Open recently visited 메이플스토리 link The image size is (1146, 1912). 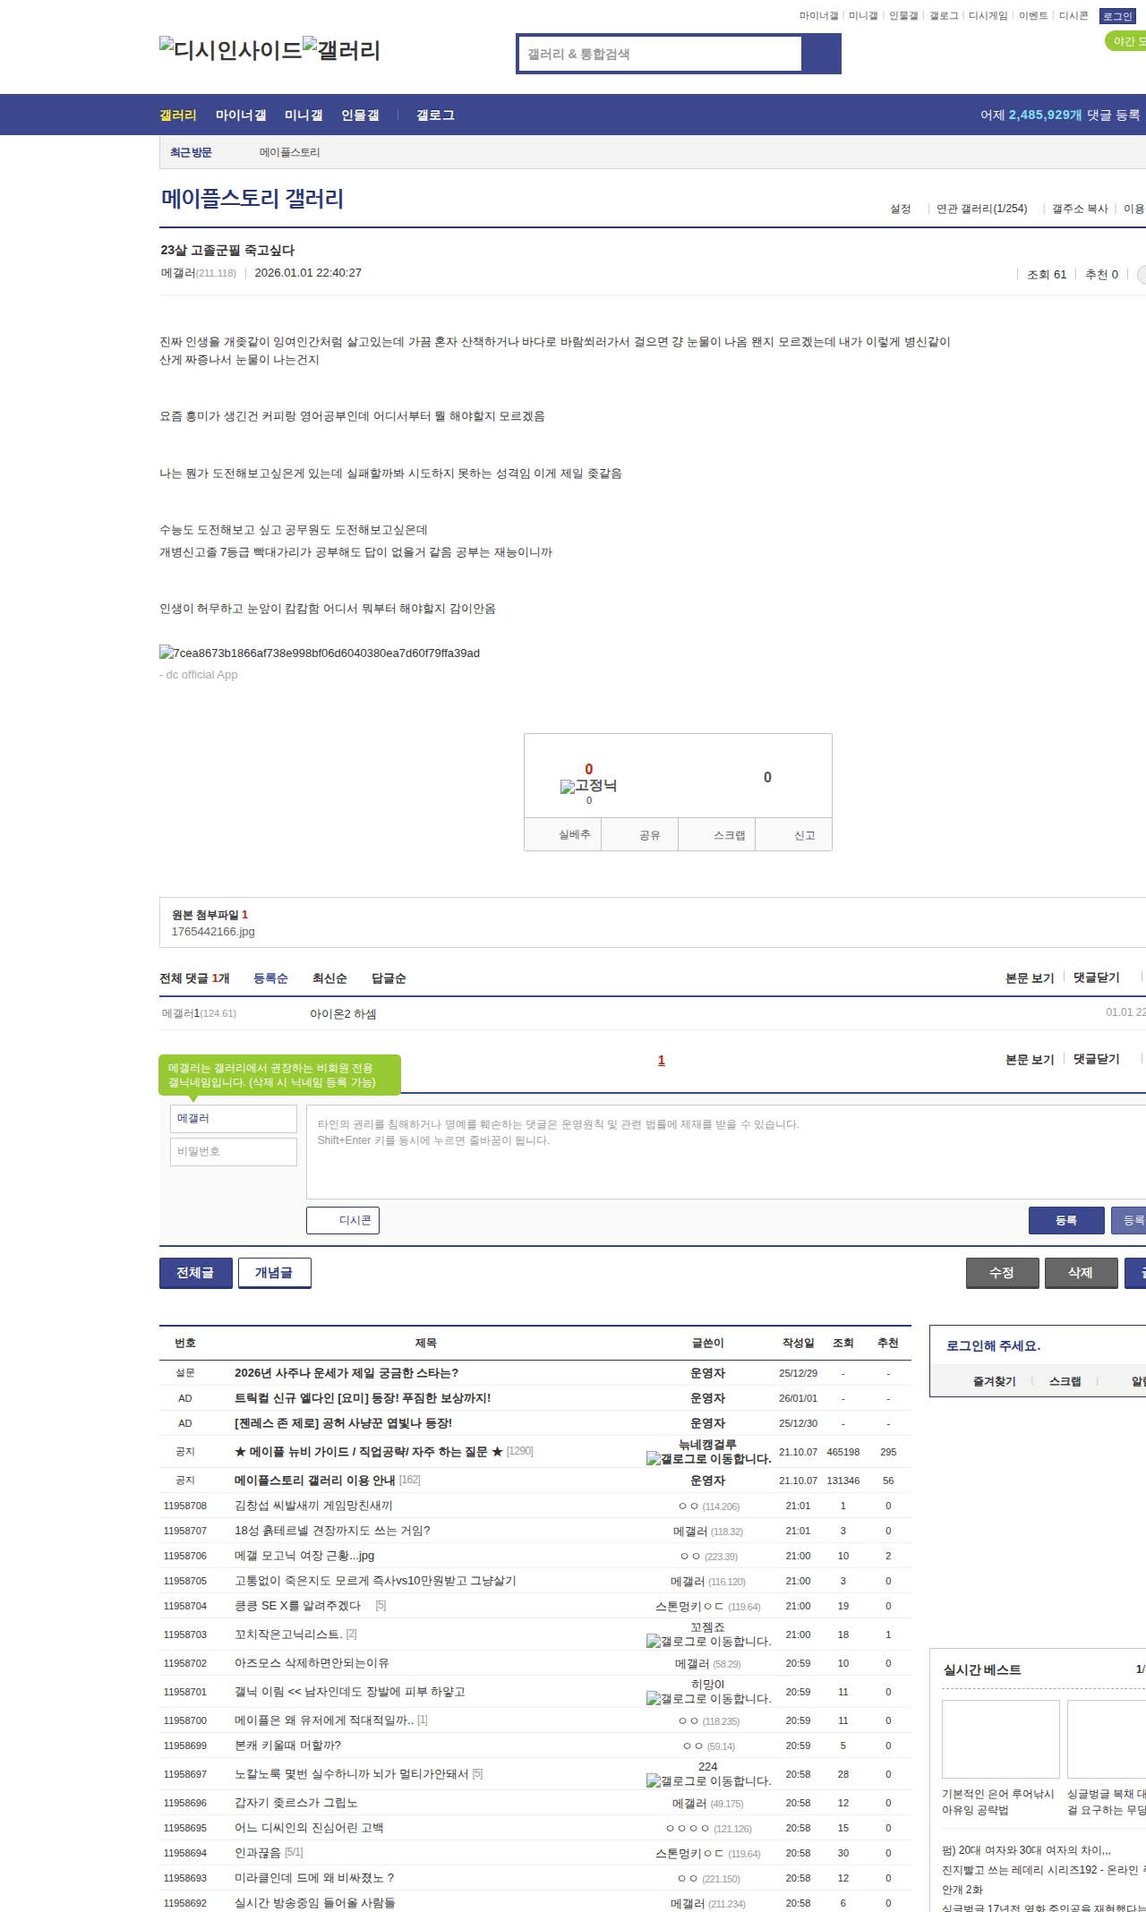click(290, 152)
